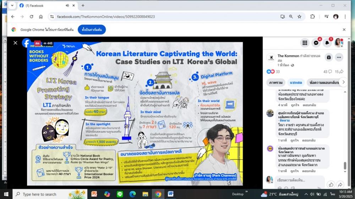The width and height of the screenshot is (355, 199).
Task: Switch to the ภาพรวม tab
Action: 276,83
